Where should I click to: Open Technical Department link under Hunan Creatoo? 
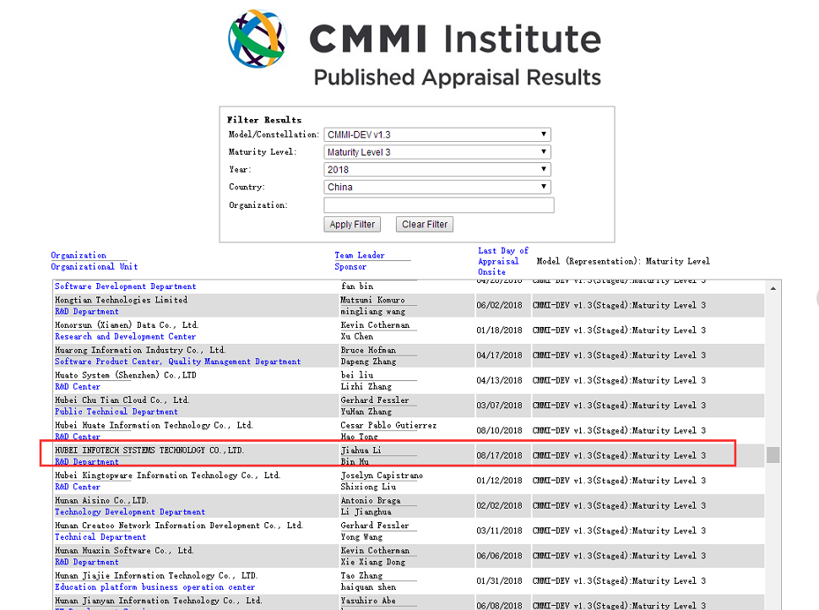point(100,537)
